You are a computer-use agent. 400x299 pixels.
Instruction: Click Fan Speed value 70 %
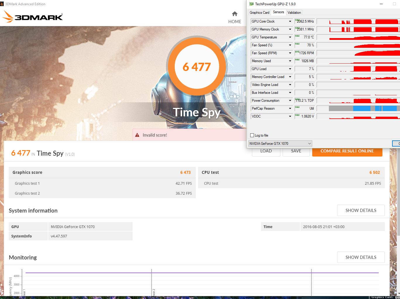(305, 45)
